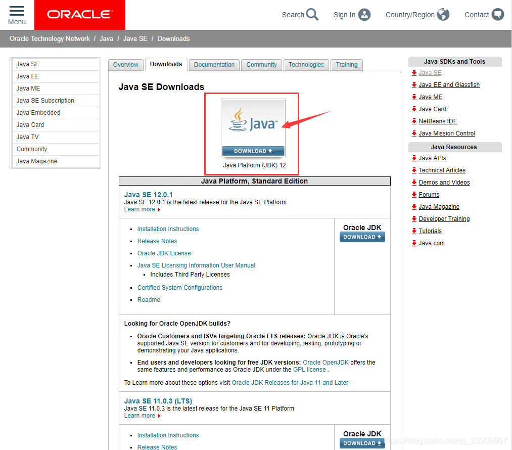512x450 pixels.
Task: Open Java Magazine under Java Resources
Action: [x=439, y=206]
